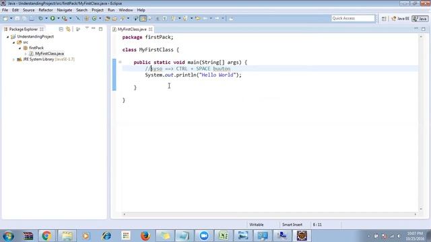This screenshot has width=431, height=242.
Task: Click the Back navigation arrow icon
Action: (x=205, y=18)
